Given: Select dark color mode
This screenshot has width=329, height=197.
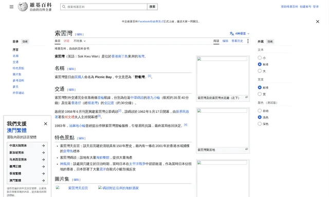Looking at the screenshot, I should [x=260, y=124].
